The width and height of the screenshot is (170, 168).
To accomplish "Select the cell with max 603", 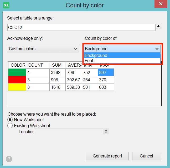I will coord(106,87).
